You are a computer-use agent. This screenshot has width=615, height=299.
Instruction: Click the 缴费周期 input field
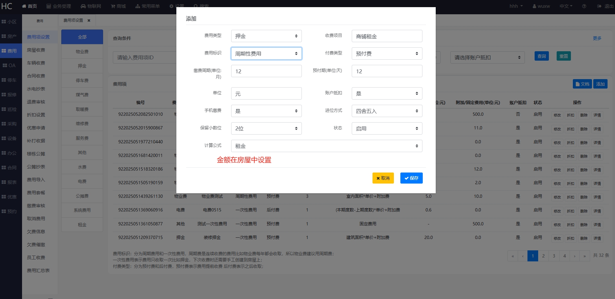(x=266, y=71)
